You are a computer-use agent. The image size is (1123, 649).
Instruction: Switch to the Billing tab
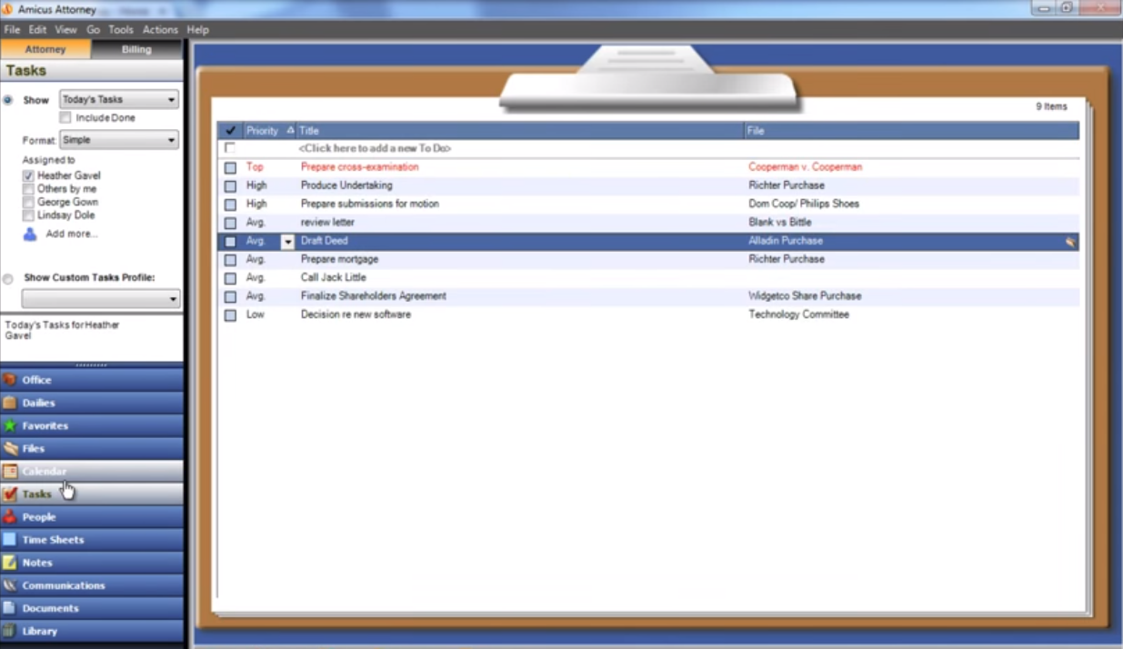(x=136, y=49)
